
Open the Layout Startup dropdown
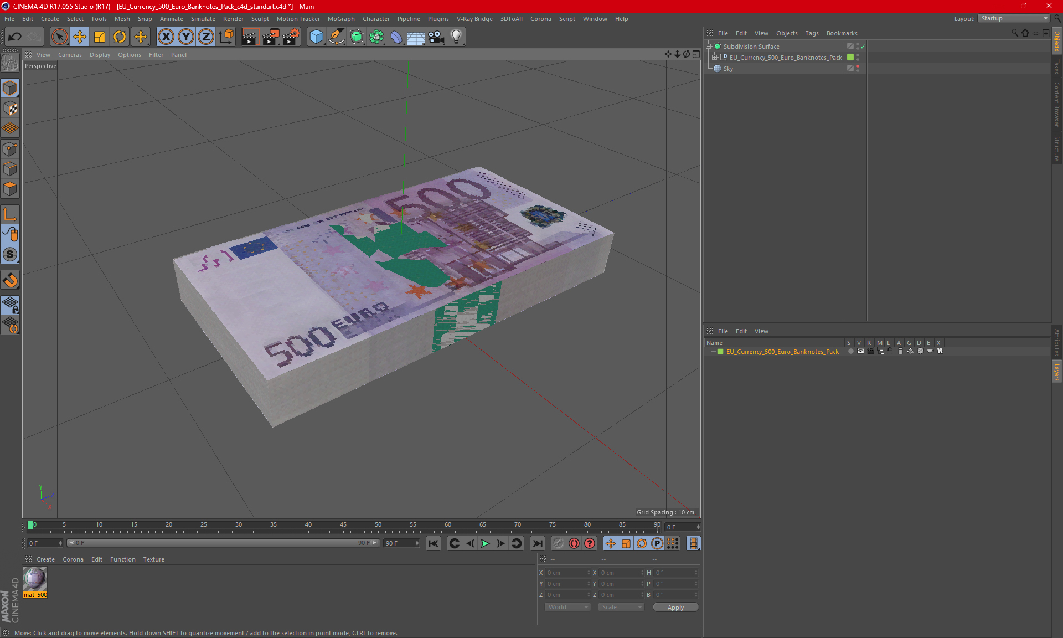click(1014, 18)
